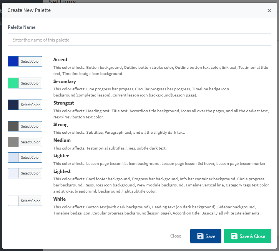
Task: Click the Create New Palette title
Action: (29, 10)
